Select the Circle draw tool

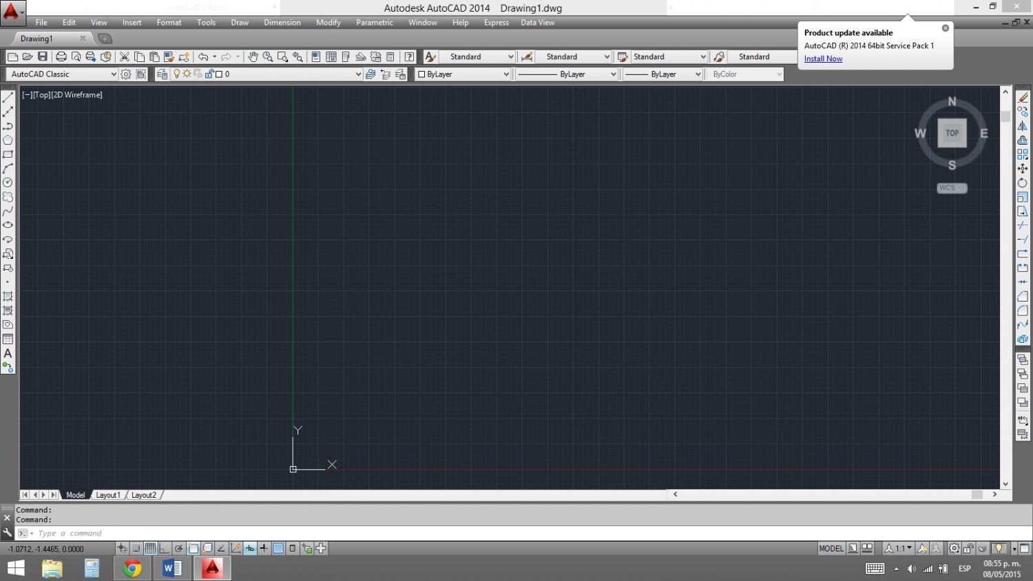[x=8, y=182]
